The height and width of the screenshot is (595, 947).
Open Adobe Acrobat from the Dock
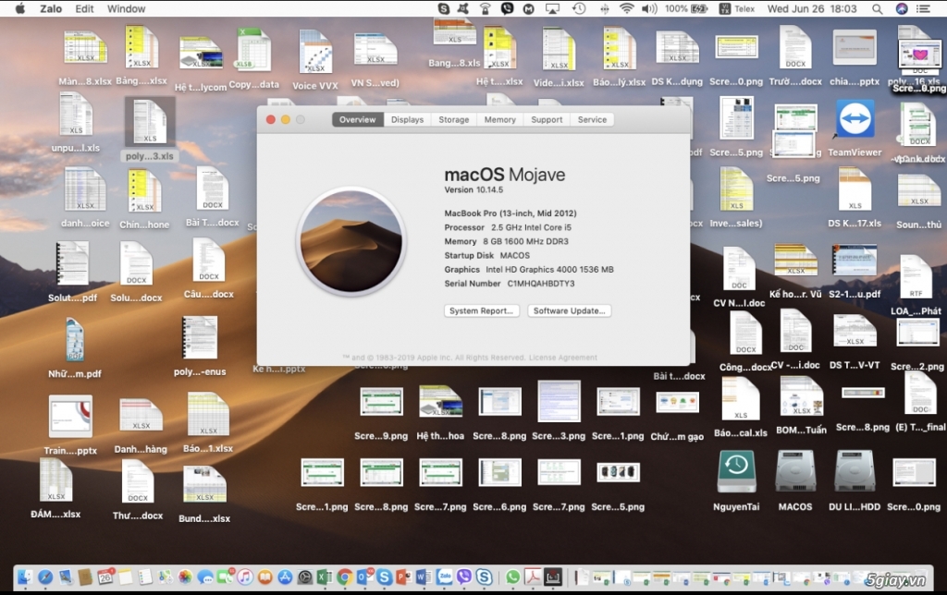[533, 577]
